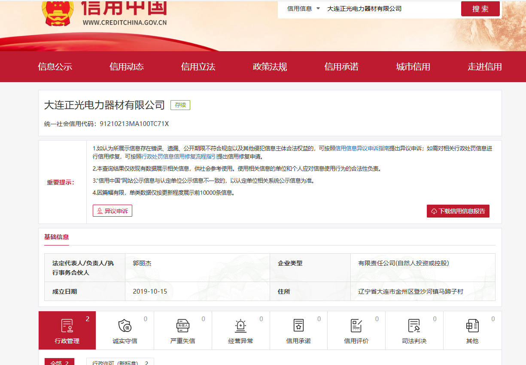Click the 行政管理 category icon
This screenshot has height=365, width=526.
pos(67,326)
